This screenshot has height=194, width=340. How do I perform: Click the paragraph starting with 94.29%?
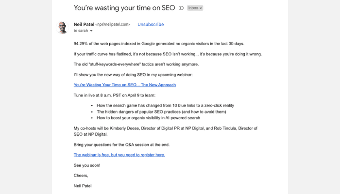[159, 44]
